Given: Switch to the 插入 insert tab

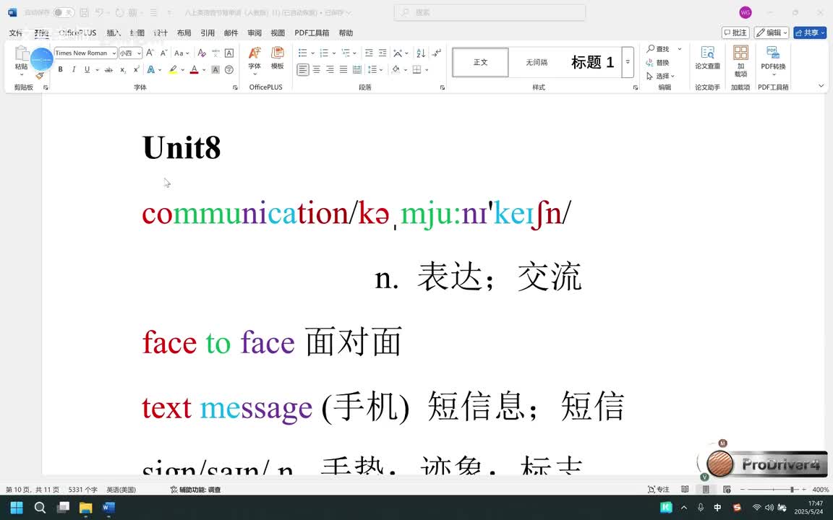Looking at the screenshot, I should tap(113, 33).
